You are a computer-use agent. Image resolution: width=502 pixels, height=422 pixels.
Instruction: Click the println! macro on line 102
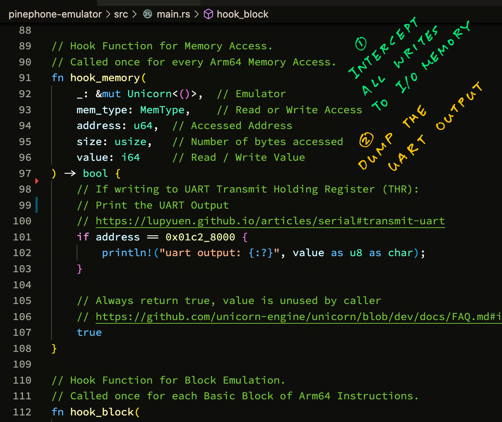pos(127,253)
